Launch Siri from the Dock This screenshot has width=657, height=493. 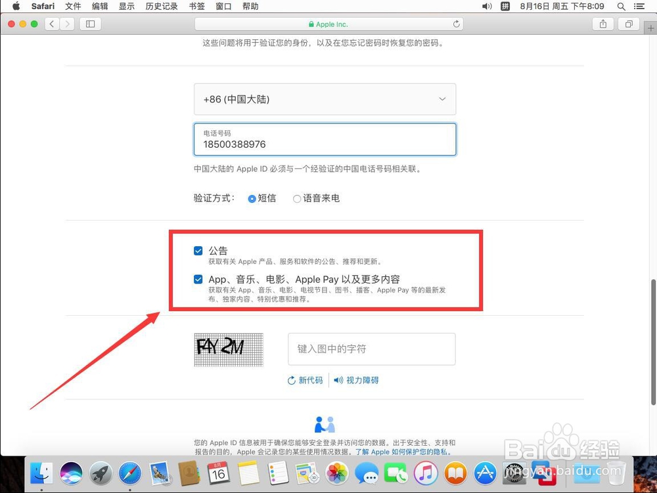(x=71, y=473)
